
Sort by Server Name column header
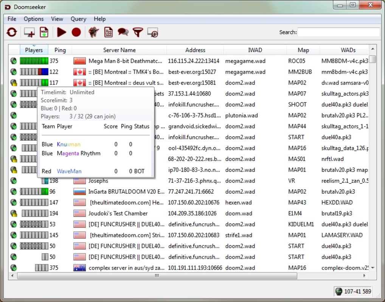pos(120,50)
